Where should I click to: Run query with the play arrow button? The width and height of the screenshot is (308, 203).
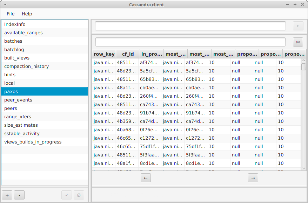coord(298,26)
